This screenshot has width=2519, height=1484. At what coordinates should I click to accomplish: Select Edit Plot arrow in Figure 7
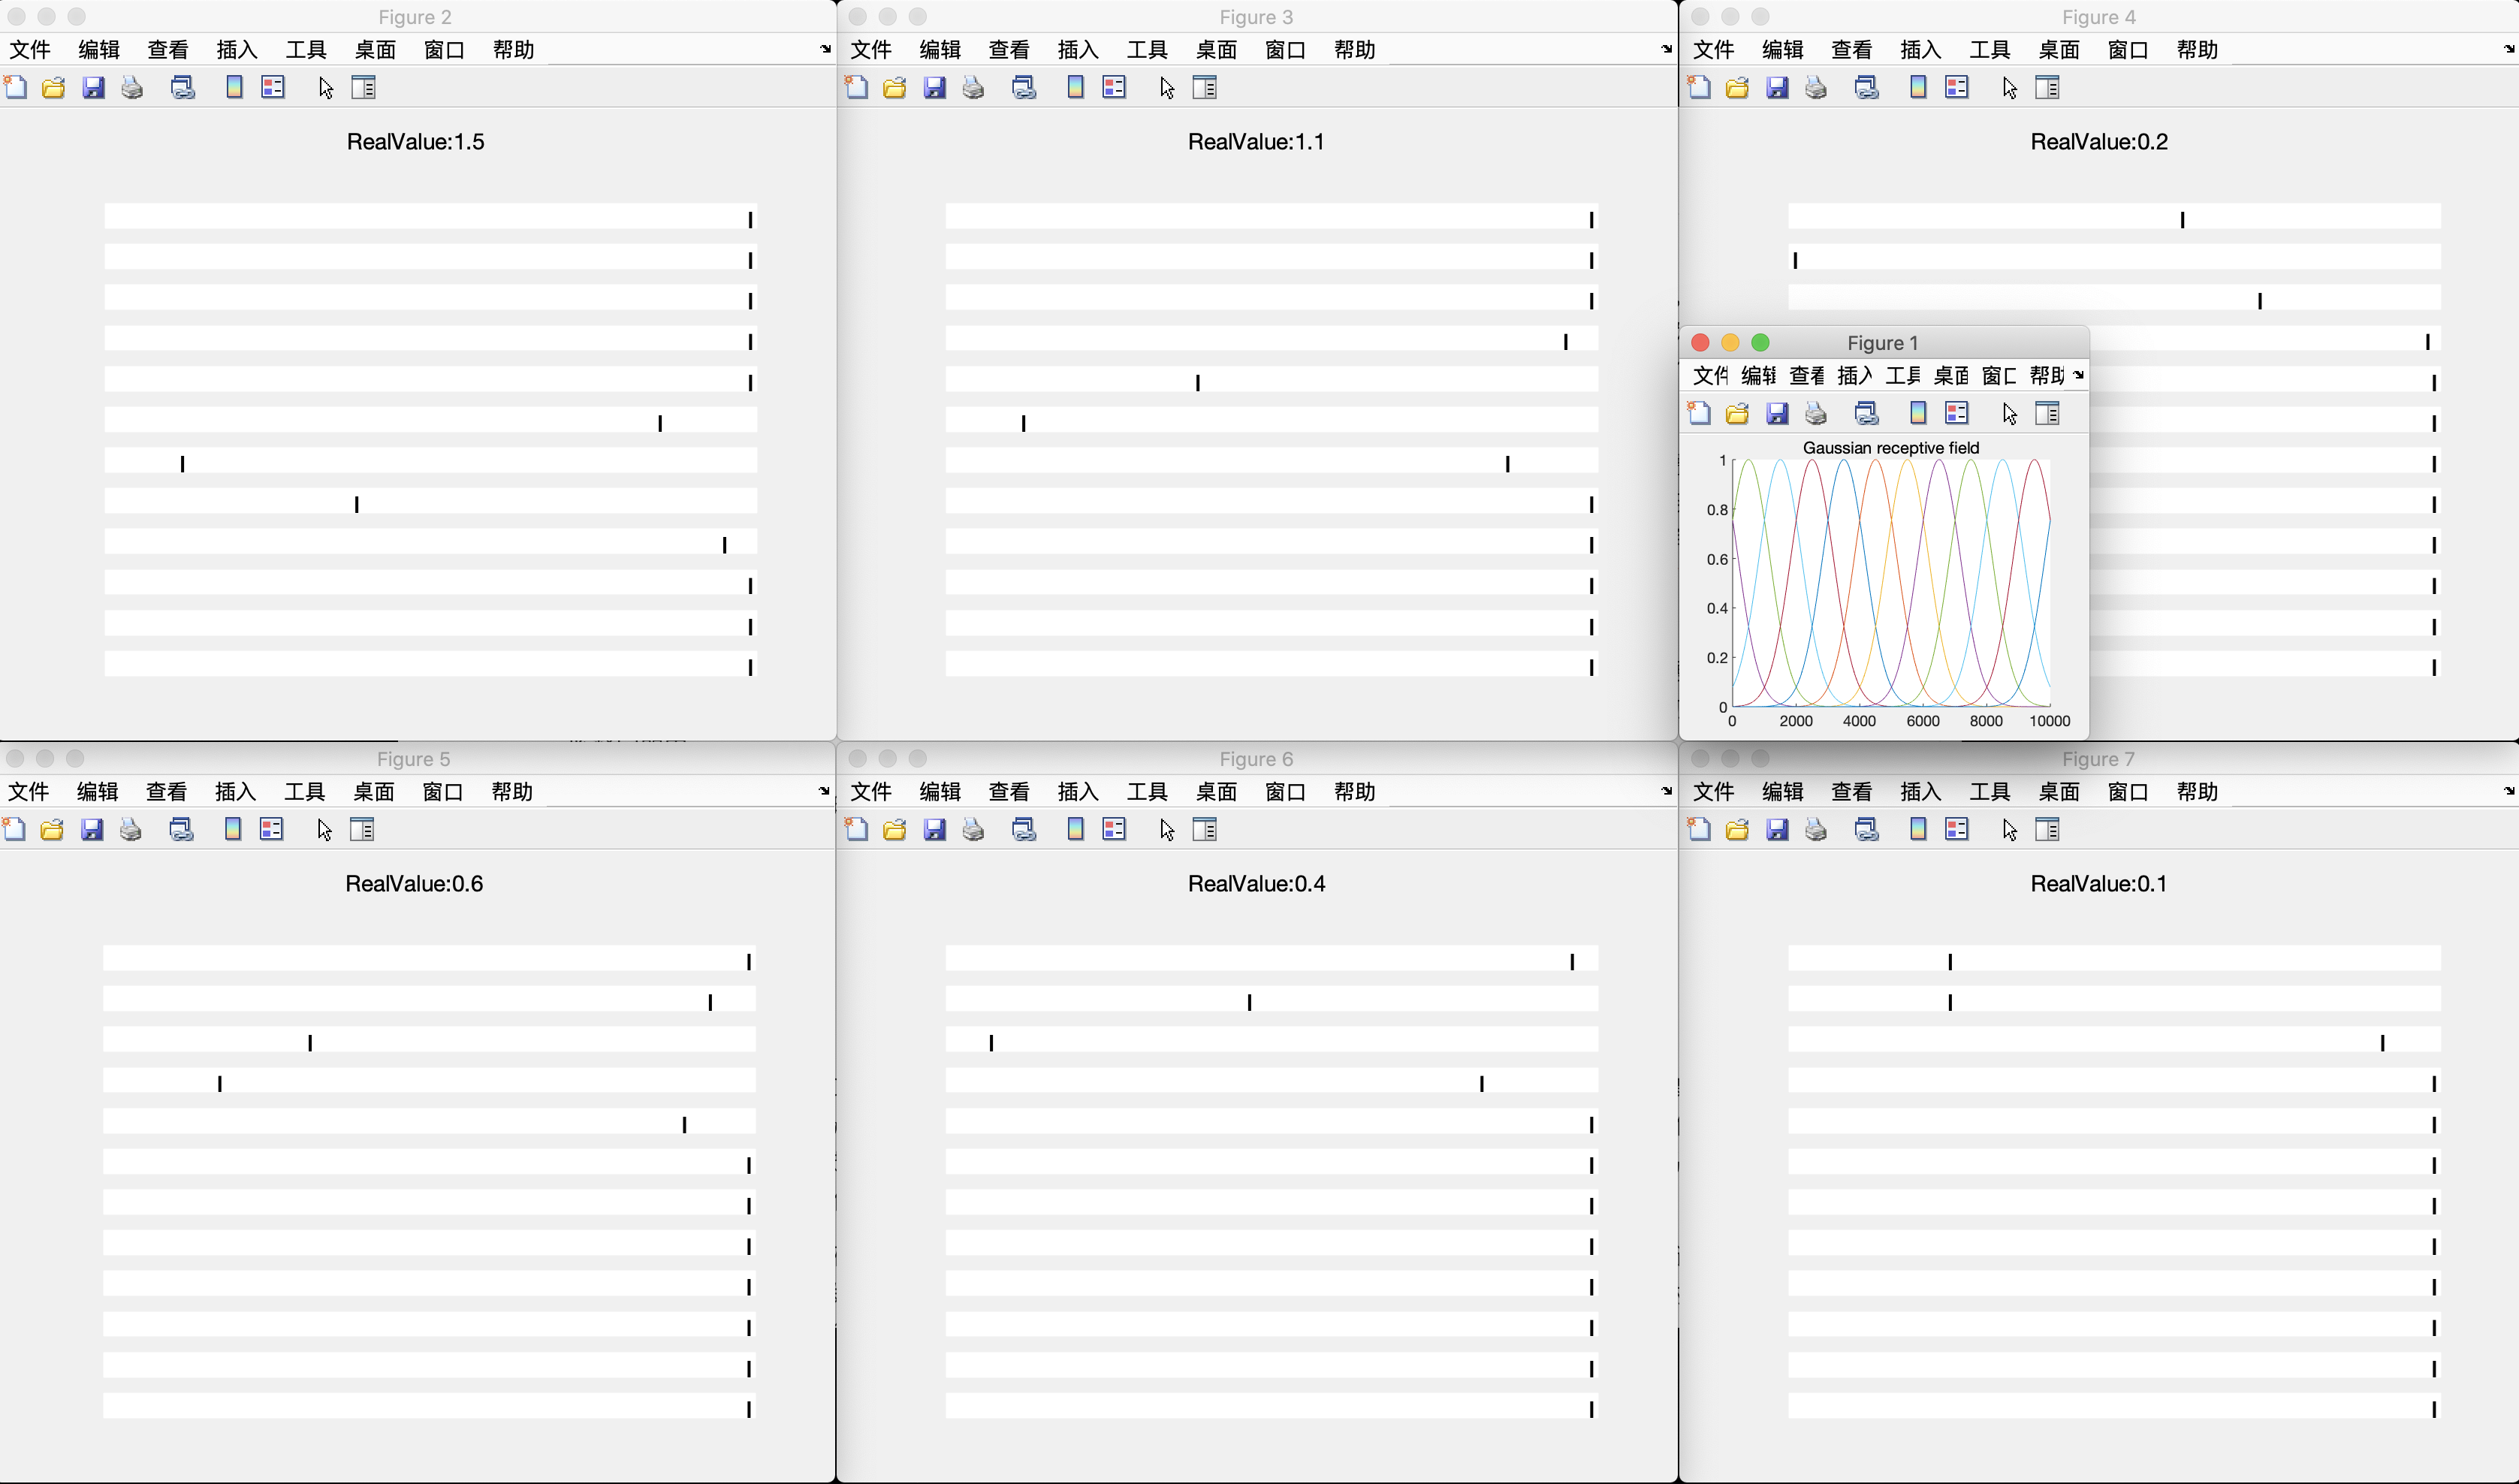pyautogui.click(x=2010, y=830)
